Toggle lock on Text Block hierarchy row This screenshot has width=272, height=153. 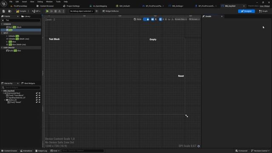[x=37, y=95]
